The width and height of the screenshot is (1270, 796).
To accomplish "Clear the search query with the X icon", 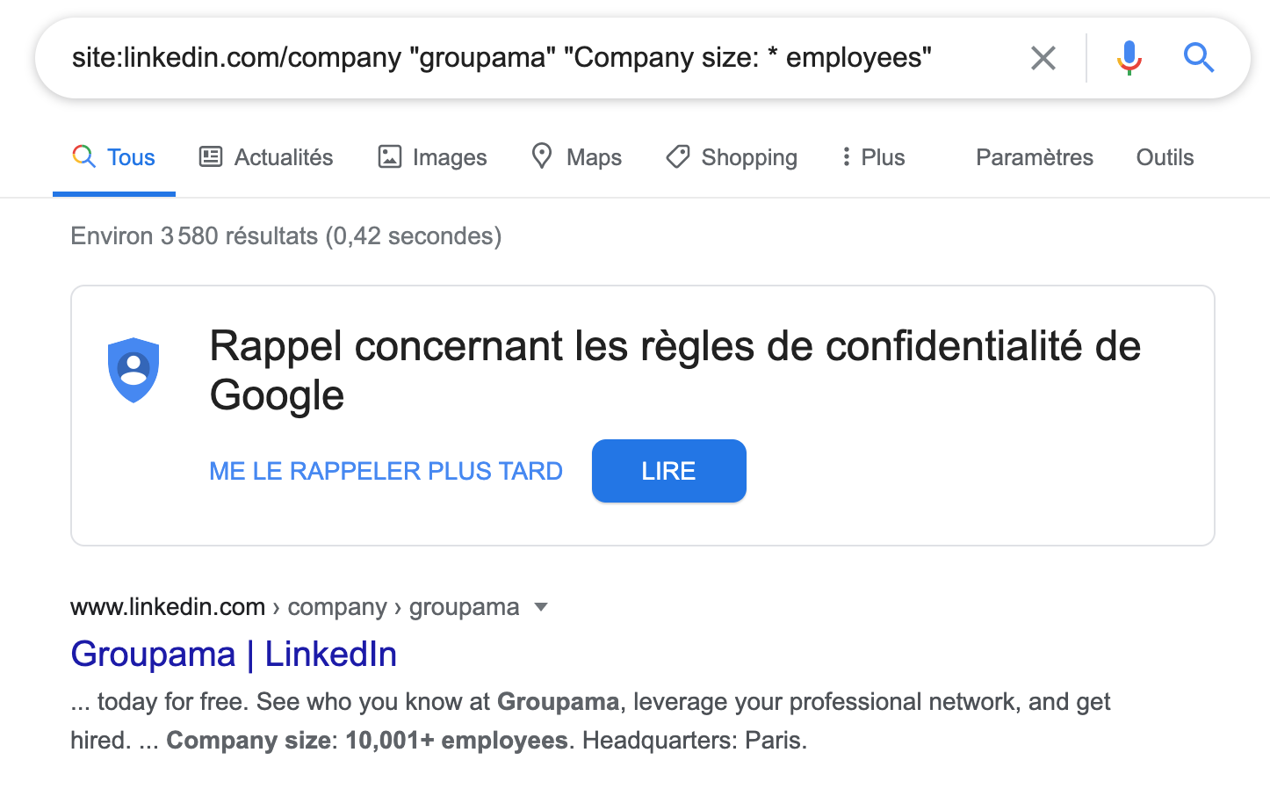I will tap(1043, 58).
